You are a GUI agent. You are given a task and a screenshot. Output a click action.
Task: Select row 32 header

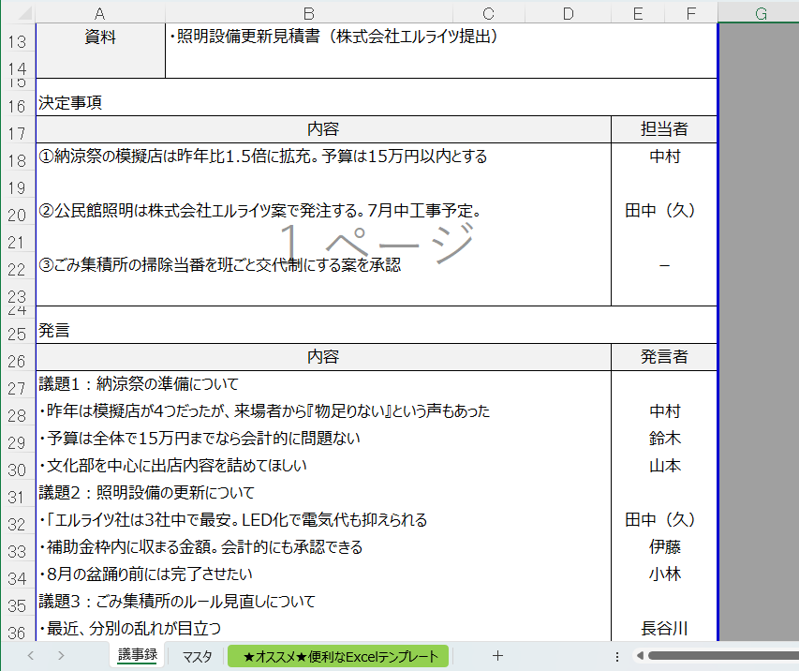pyautogui.click(x=17, y=520)
